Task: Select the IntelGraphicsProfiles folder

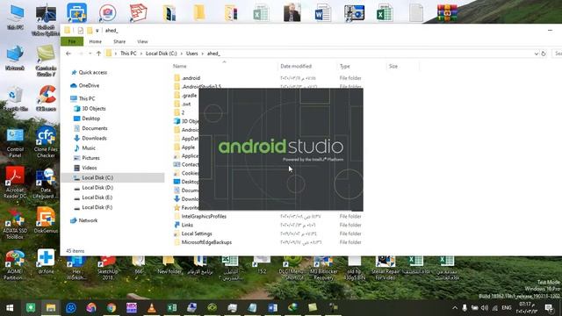Action: coord(204,217)
